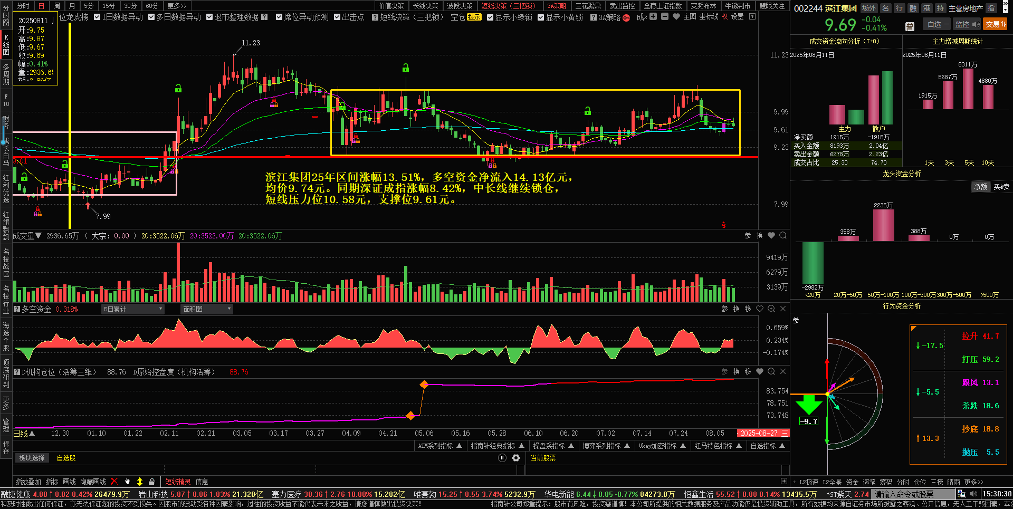This screenshot has height=509, width=1013.
Task: Click the heart favorite icon in chart toolbar
Action: 676,17
